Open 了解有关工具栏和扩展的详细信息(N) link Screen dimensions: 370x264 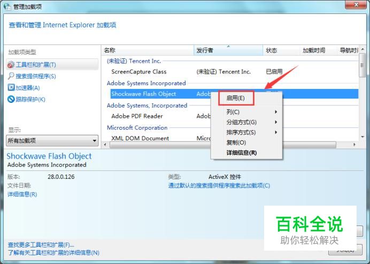pyautogui.click(x=53, y=253)
